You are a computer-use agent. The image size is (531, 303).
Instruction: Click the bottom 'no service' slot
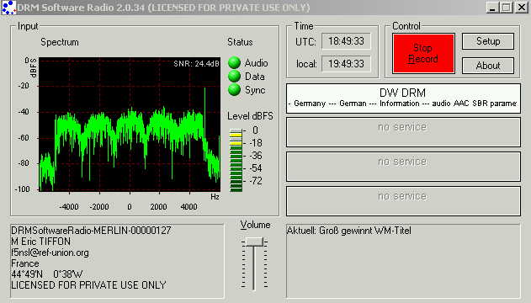pyautogui.click(x=403, y=201)
